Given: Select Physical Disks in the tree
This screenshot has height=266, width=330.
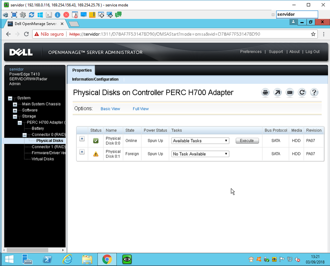Looking at the screenshot, I should (50, 141).
